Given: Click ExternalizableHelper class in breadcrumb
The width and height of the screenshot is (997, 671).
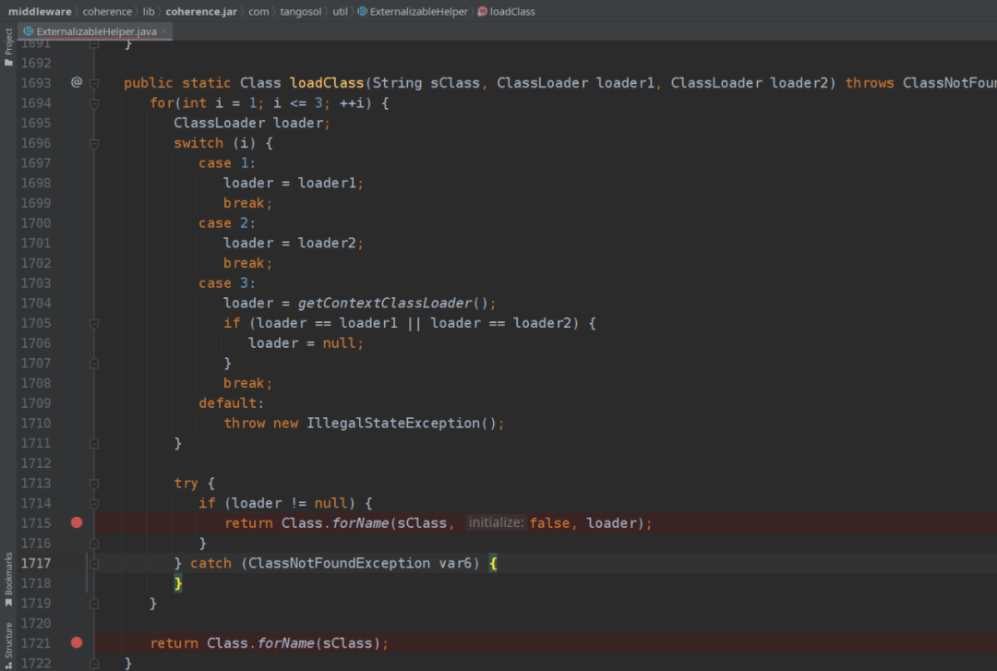Looking at the screenshot, I should pos(418,11).
